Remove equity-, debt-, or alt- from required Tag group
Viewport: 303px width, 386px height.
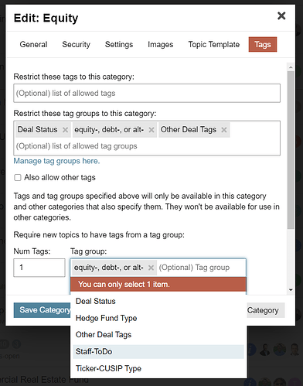(151, 268)
